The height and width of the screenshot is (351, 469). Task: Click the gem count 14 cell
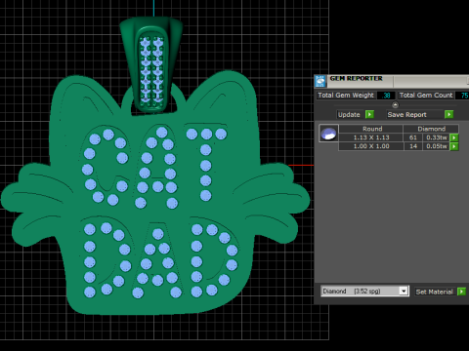(413, 146)
